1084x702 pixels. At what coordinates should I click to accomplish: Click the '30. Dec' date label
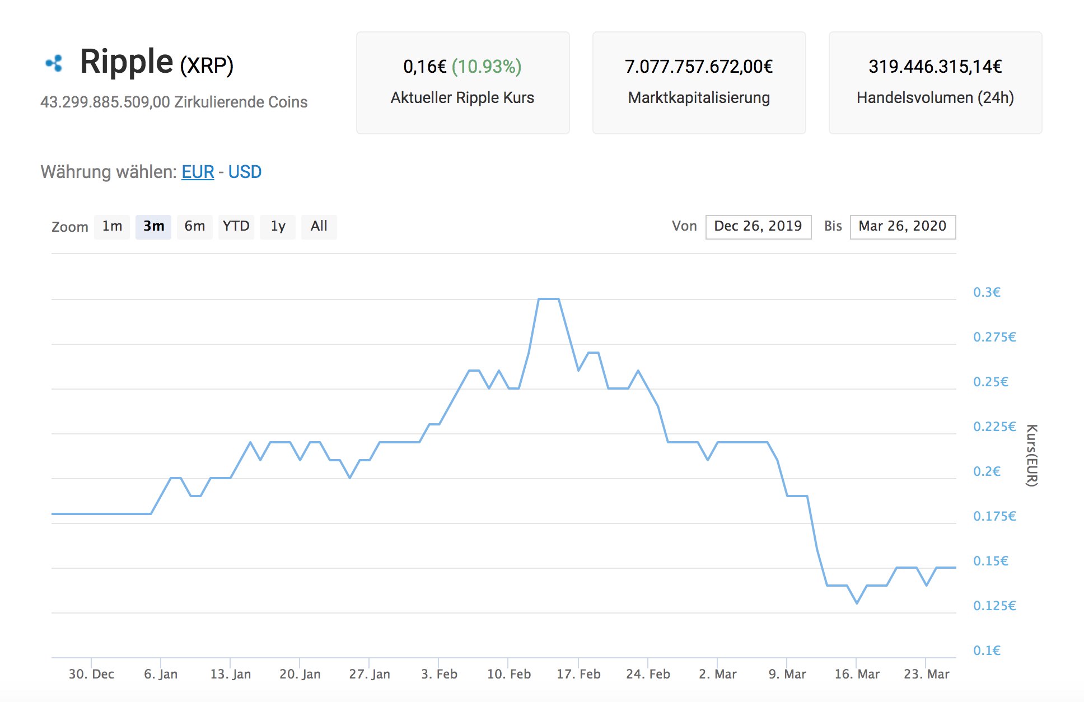coord(91,674)
